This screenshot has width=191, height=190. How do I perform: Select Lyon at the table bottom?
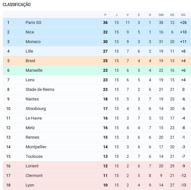[30, 185]
